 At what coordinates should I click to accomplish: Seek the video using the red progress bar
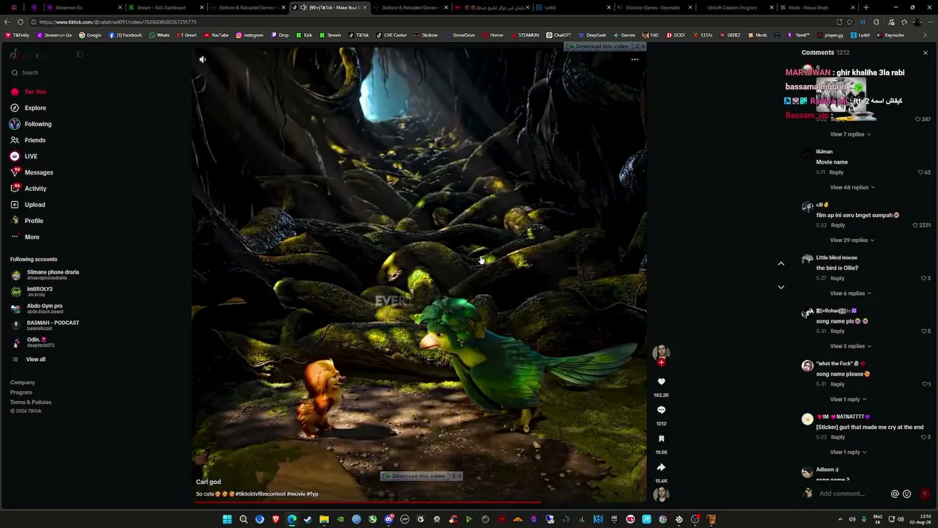point(419,502)
